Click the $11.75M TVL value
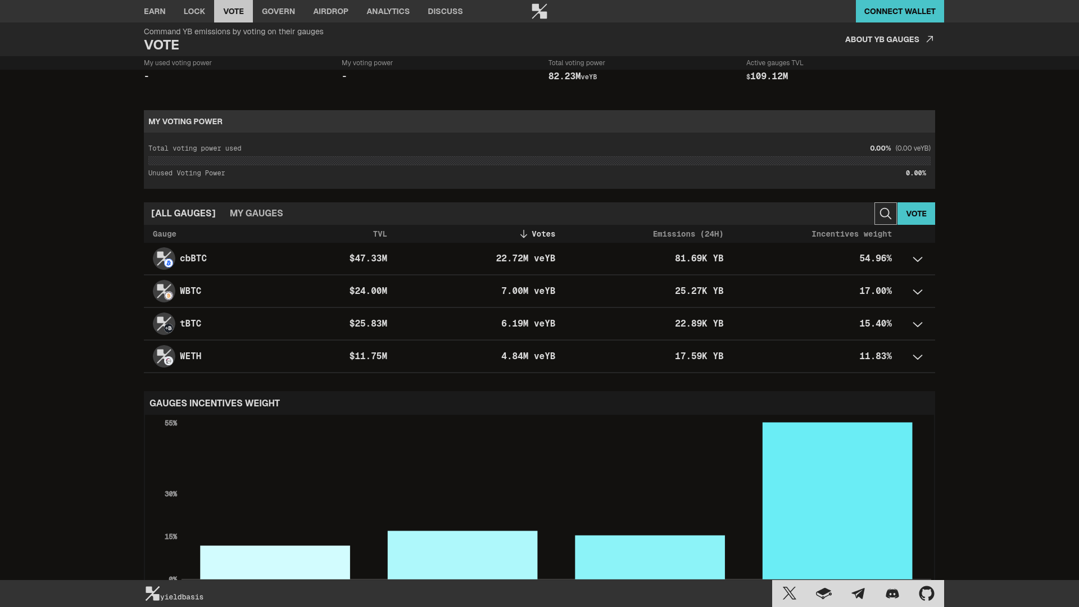The height and width of the screenshot is (607, 1079). (368, 356)
